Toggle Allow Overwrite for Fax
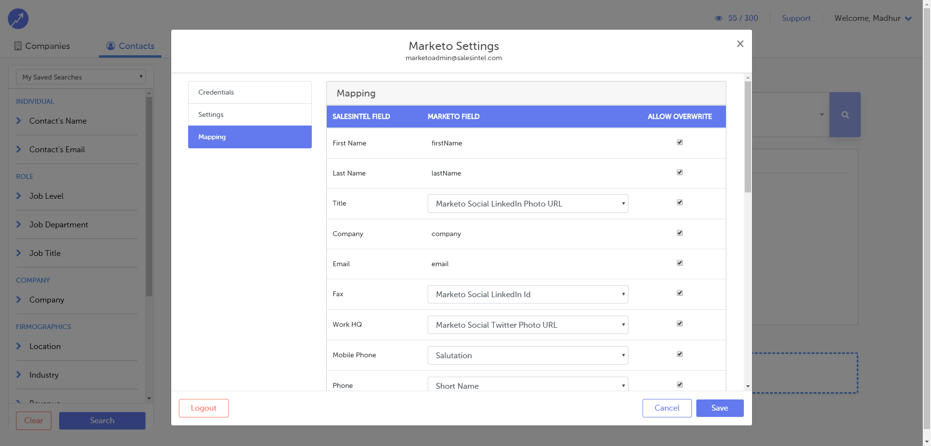 coord(680,293)
